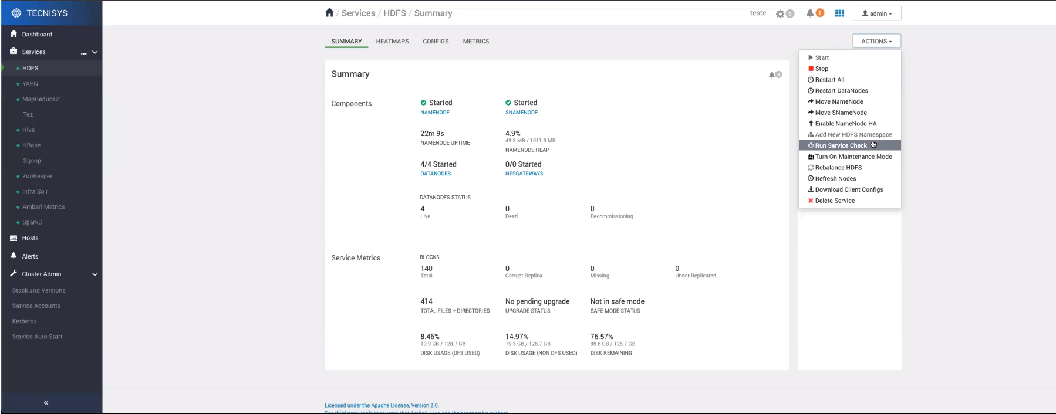The height and width of the screenshot is (414, 1056).
Task: Click the Dashboard home icon in sidebar
Action: 14,34
